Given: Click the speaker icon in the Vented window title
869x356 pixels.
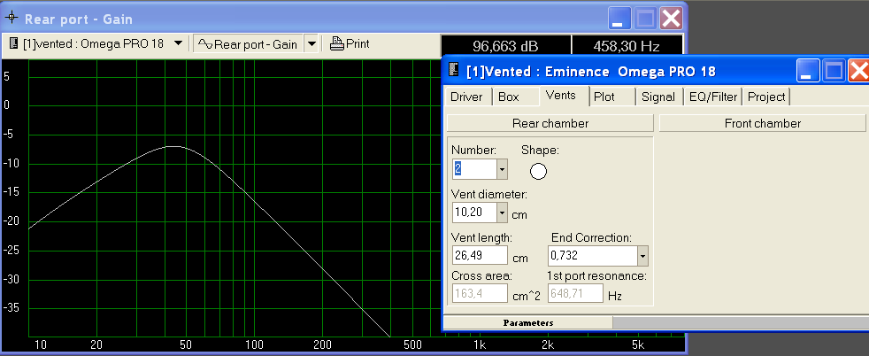Looking at the screenshot, I should [x=454, y=71].
